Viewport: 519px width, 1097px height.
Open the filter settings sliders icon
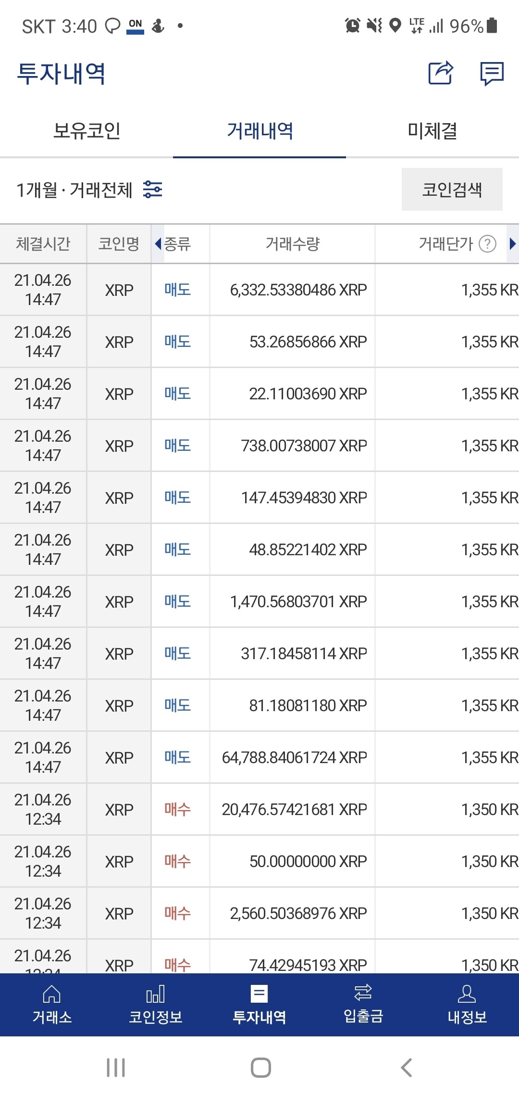(x=153, y=190)
